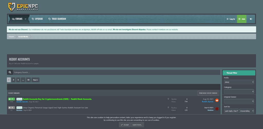The width and height of the screenshot is (263, 129).
Task: Go to page 53
Action: [28, 80]
